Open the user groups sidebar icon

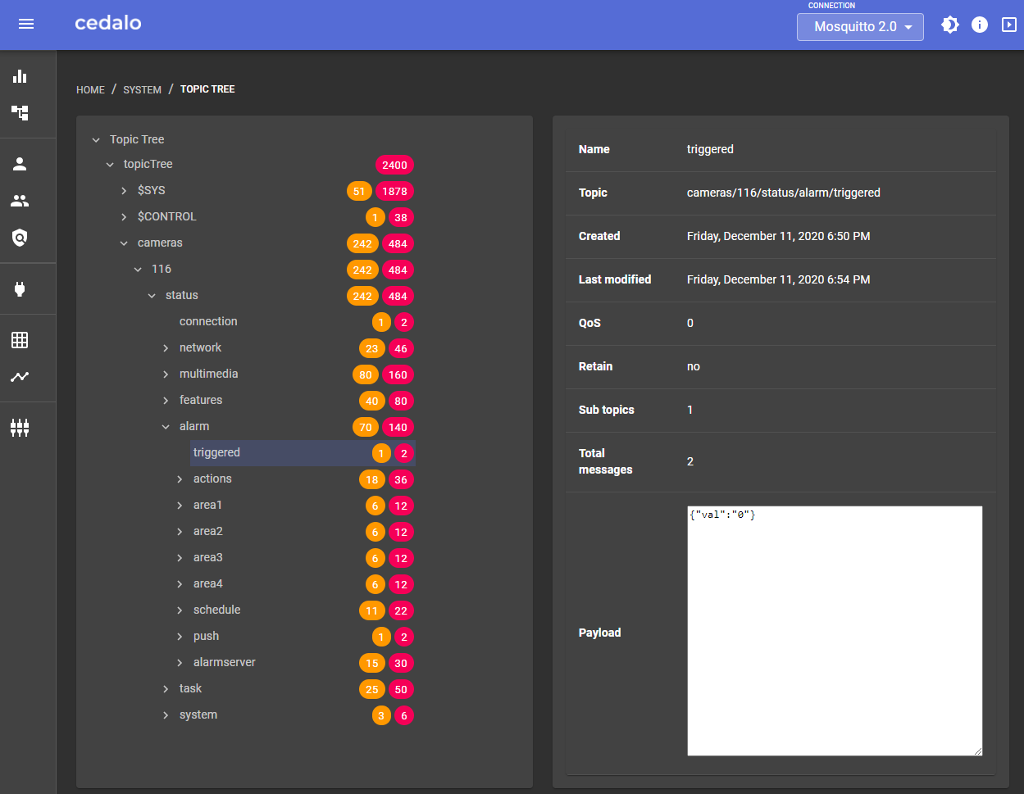(20, 201)
